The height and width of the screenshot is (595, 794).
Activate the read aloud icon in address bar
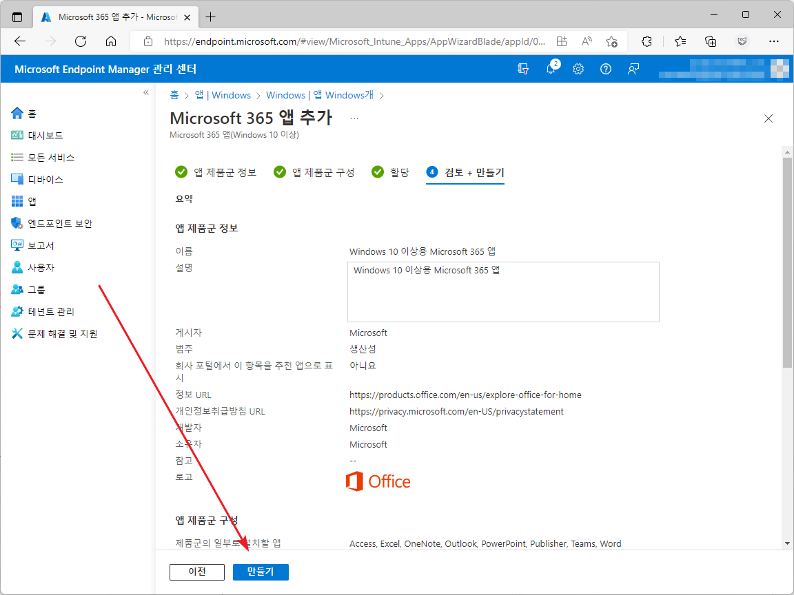[x=587, y=41]
